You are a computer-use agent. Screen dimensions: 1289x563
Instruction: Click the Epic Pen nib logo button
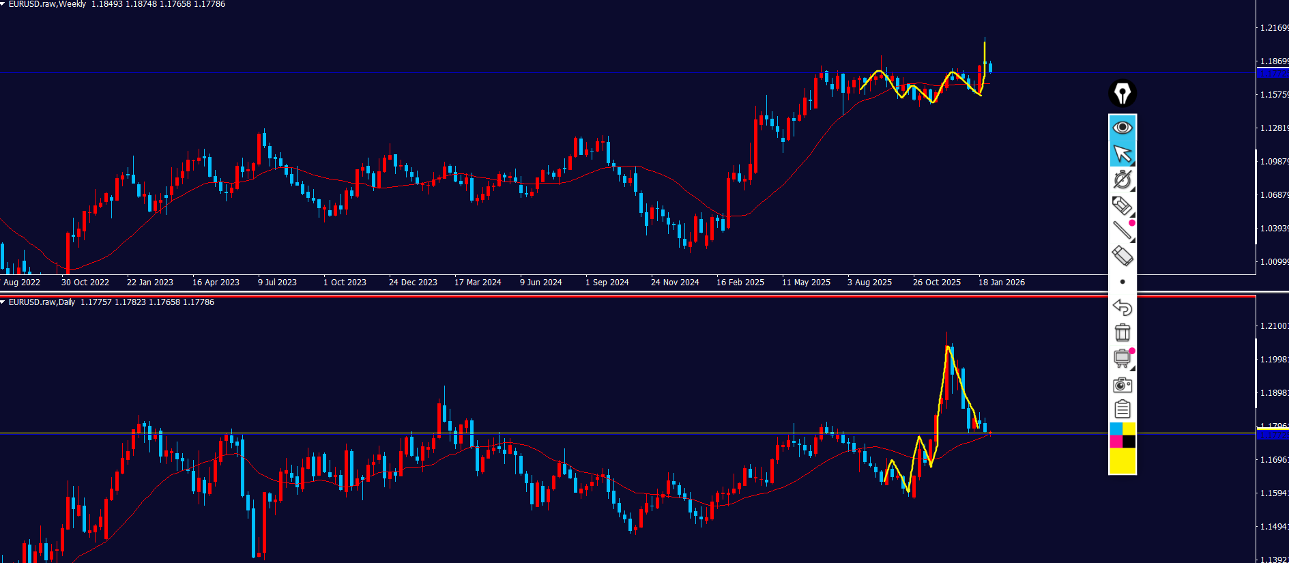(x=1122, y=93)
